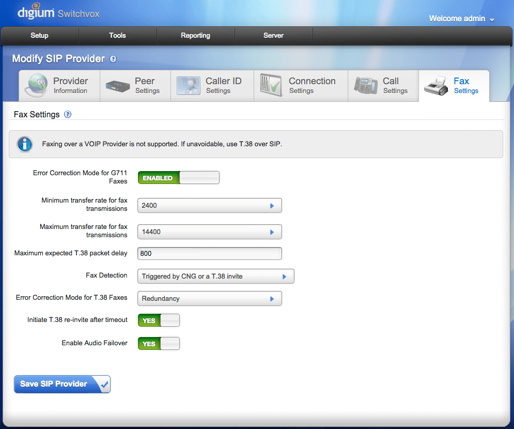Click the Modify SIP Provider heading text
The image size is (514, 429).
[x=58, y=59]
